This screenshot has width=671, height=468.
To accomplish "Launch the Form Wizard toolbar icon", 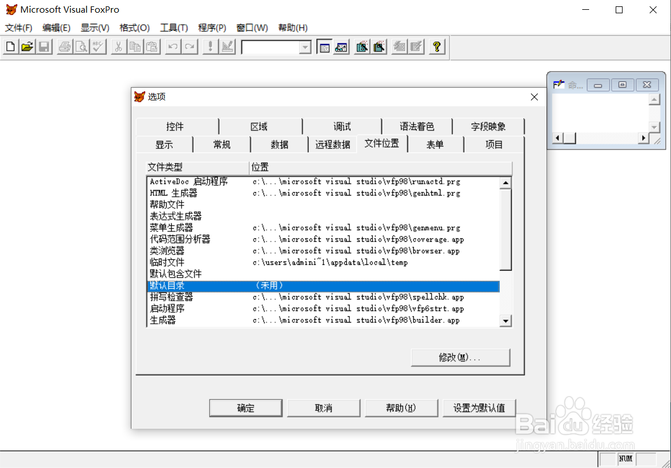I will 362,47.
